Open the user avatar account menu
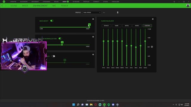191x107 pixels. click(188, 6)
